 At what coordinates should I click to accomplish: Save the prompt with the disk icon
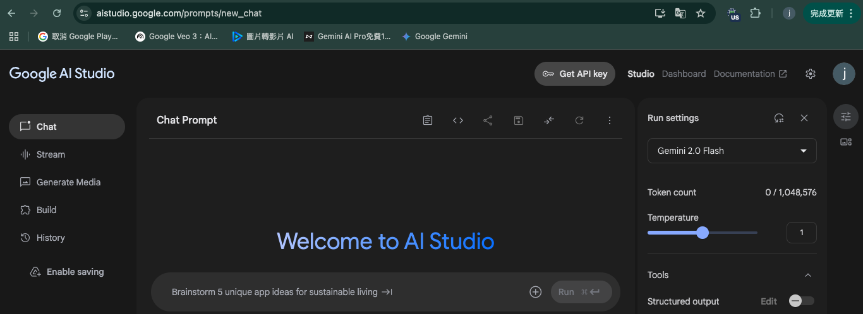(519, 120)
